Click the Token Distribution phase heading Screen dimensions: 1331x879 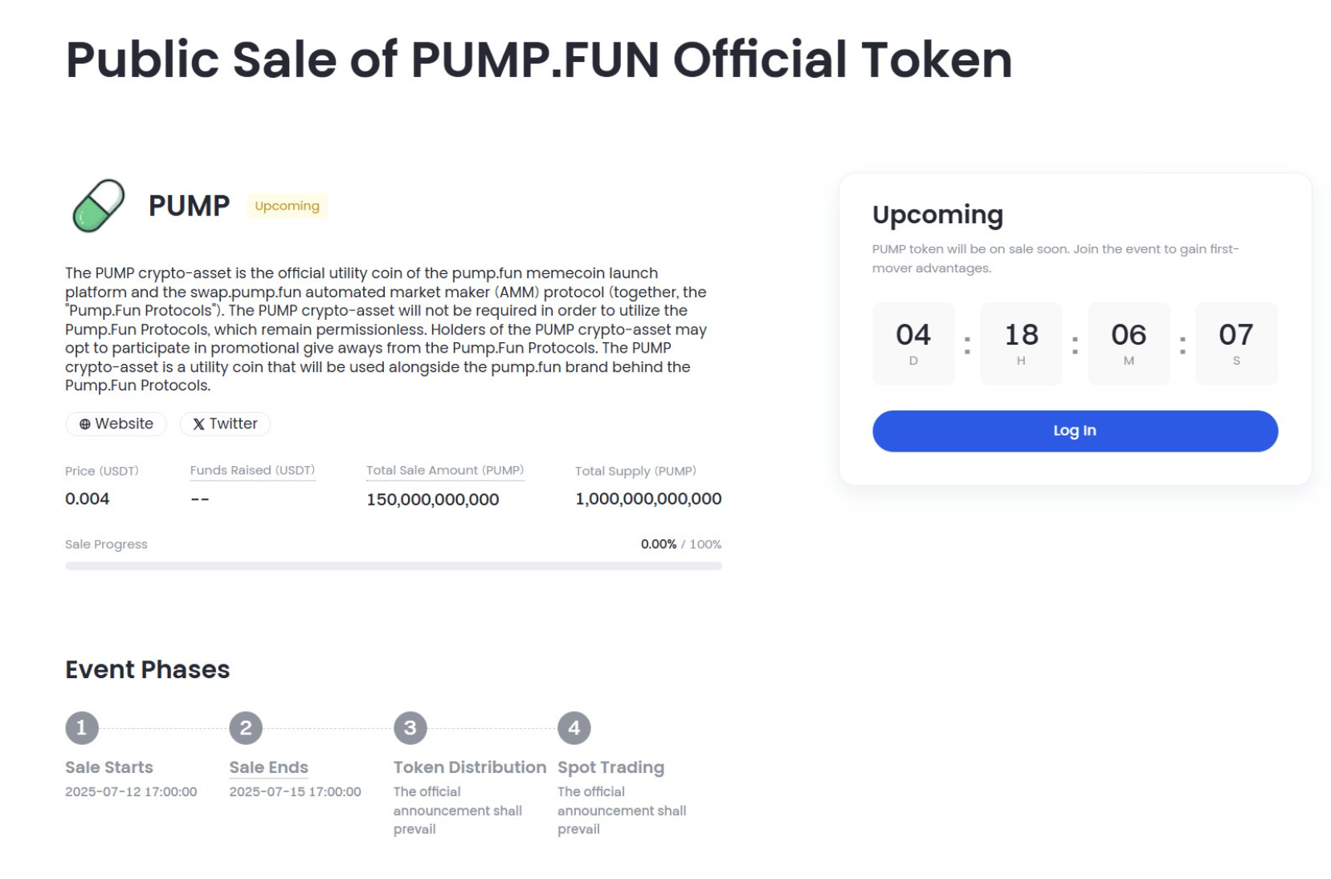pos(469,767)
